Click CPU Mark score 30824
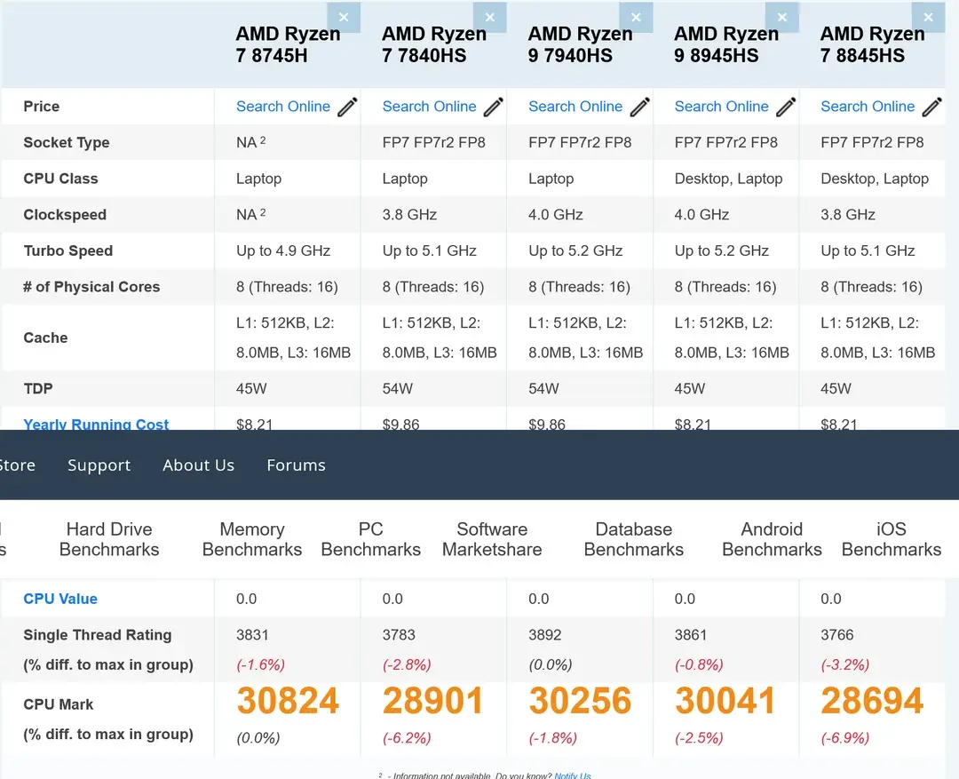Viewport: 959px width, 779px height. tap(288, 701)
